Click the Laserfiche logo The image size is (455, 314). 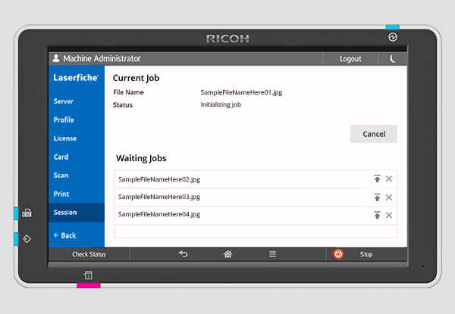pyautogui.click(x=76, y=78)
